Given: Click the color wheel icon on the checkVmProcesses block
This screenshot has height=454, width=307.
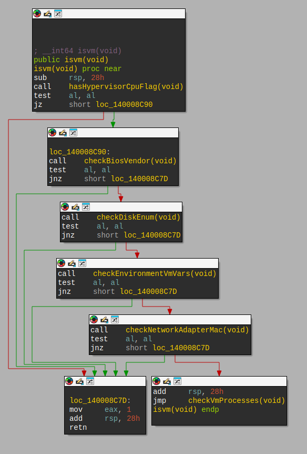Looking at the screenshot, I should tap(156, 381).
